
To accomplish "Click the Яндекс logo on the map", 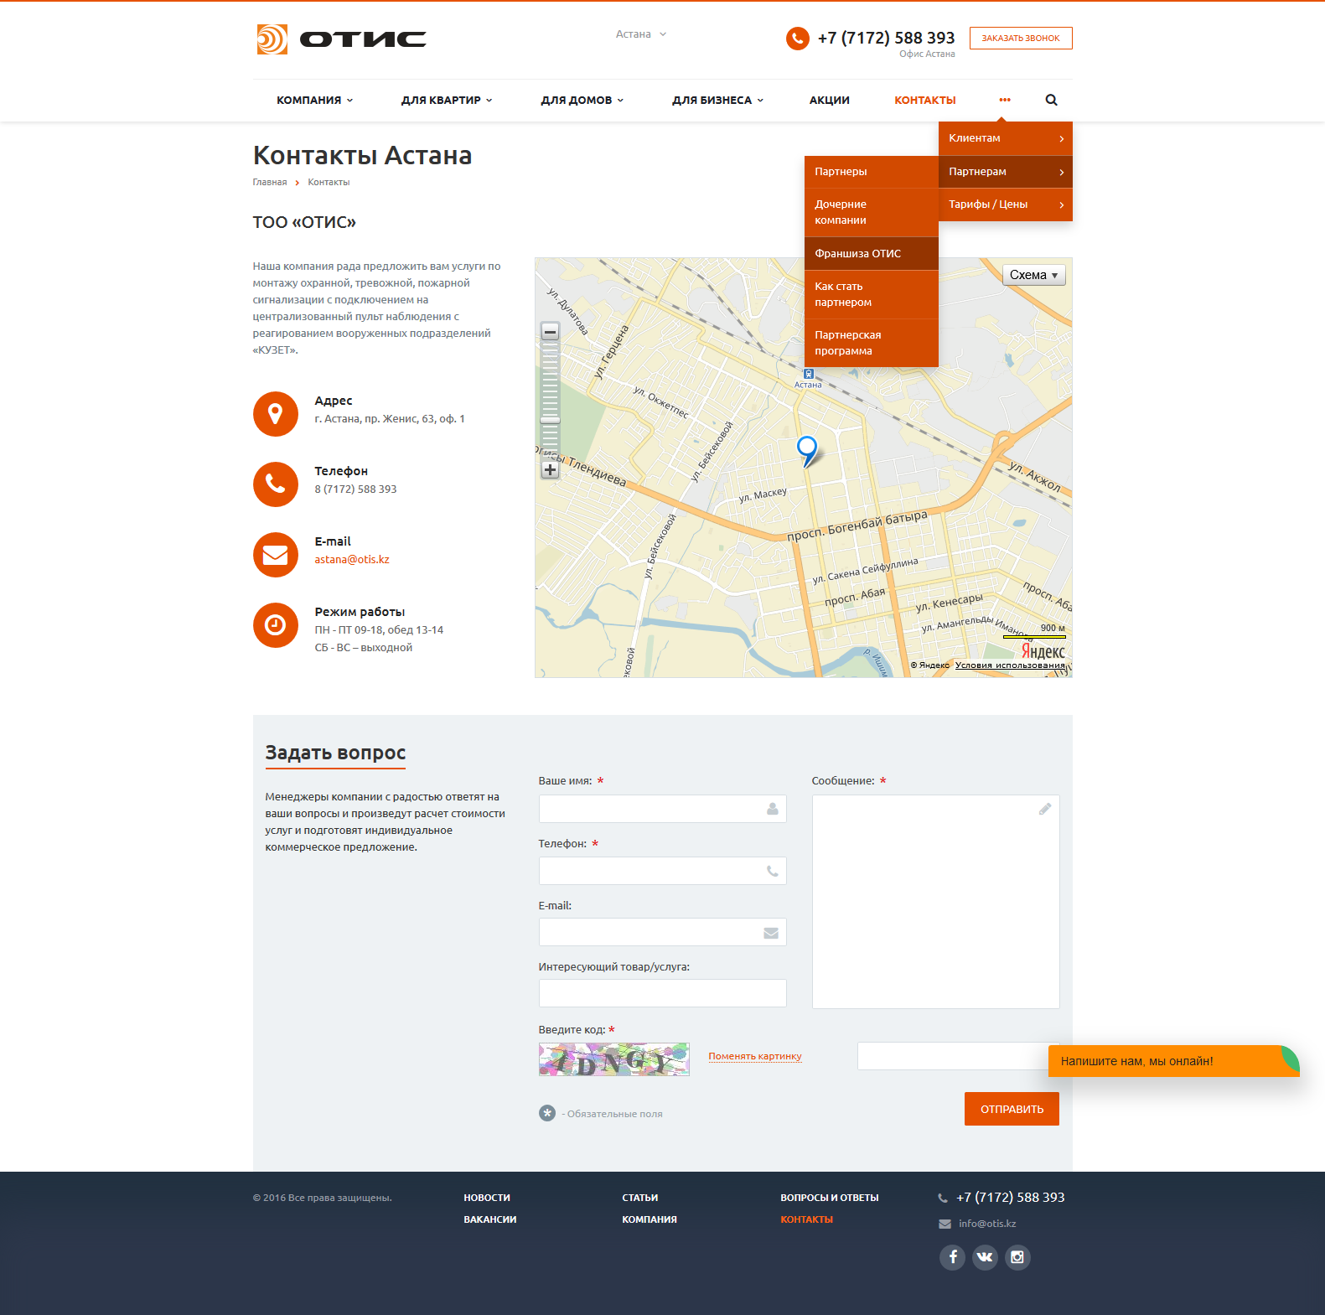I will pos(1043,651).
